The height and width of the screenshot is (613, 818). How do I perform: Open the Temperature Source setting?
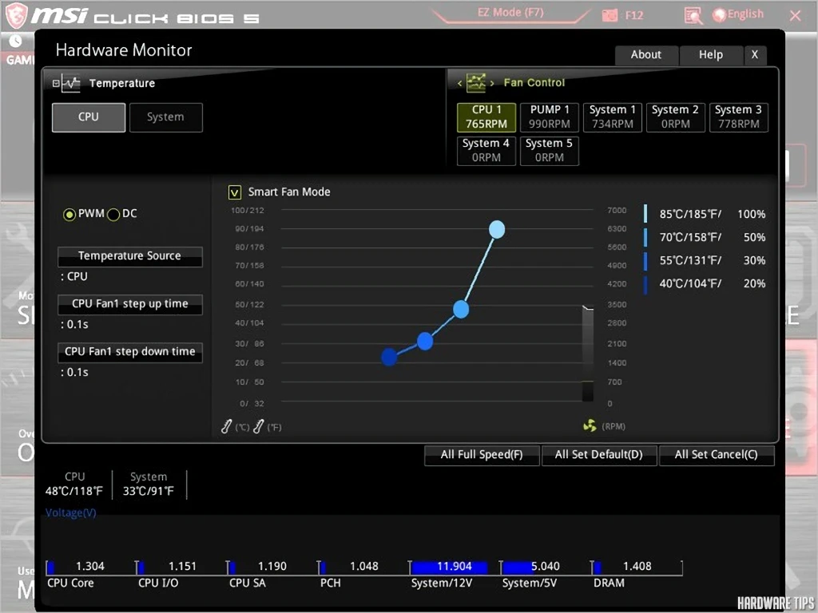(130, 256)
